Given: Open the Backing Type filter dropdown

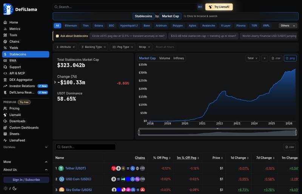Looking at the screenshot, I should 94,47.
